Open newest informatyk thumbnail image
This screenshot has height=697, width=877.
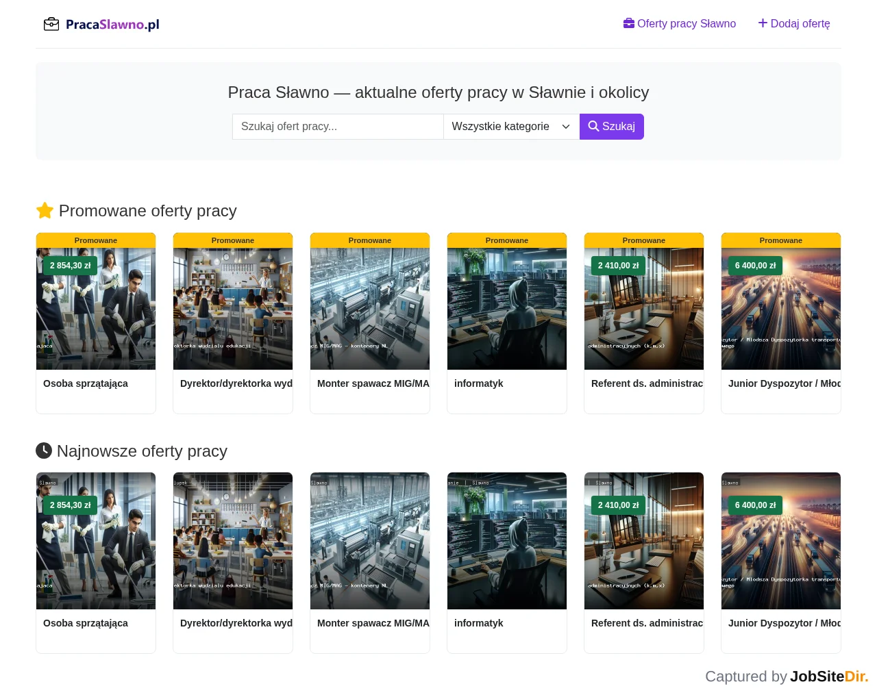tap(507, 541)
